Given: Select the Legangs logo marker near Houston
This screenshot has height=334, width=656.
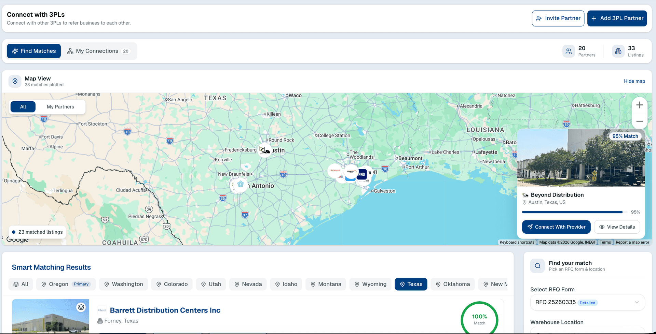Looking at the screenshot, I should (x=334, y=171).
